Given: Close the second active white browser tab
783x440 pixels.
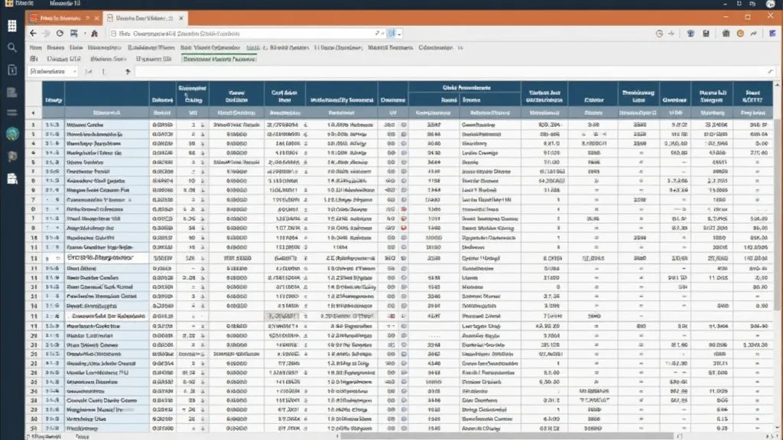Looking at the screenshot, I should (x=180, y=18).
